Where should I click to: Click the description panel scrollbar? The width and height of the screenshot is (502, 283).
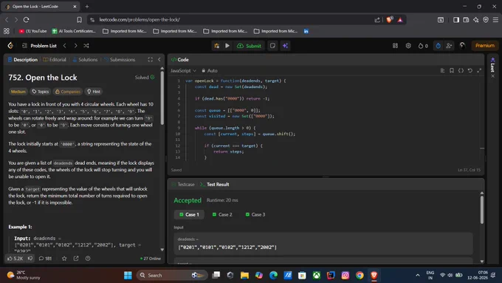pyautogui.click(x=162, y=98)
